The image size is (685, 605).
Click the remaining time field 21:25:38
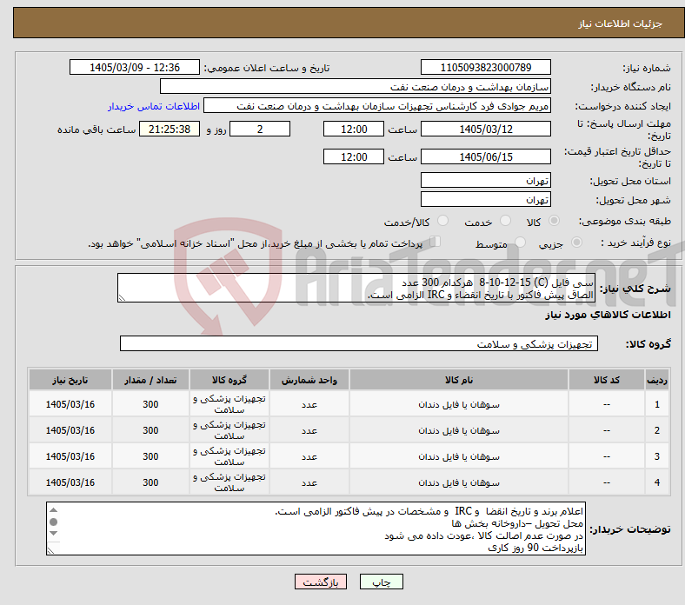(x=170, y=129)
